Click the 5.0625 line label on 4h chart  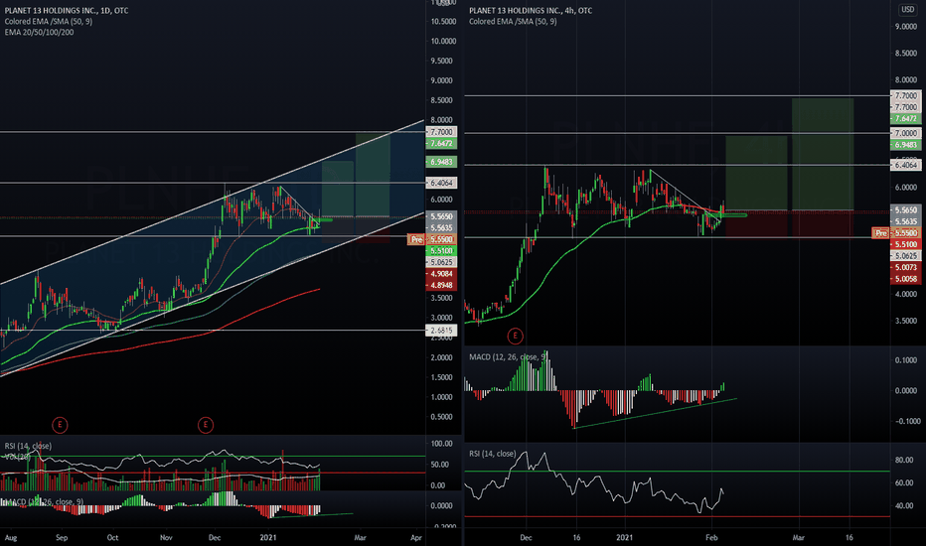(x=905, y=256)
